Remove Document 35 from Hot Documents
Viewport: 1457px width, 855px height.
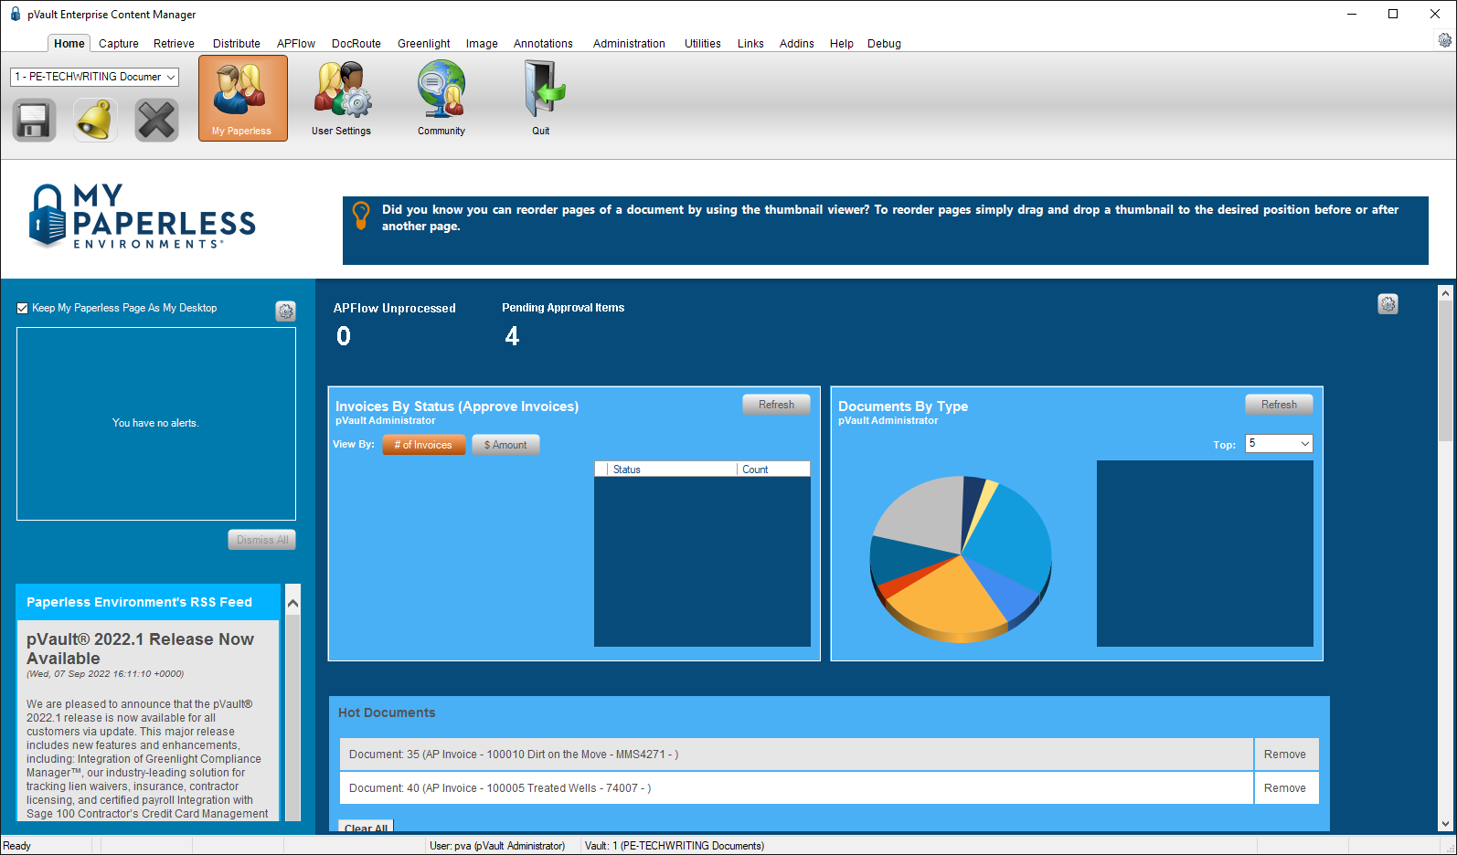click(1285, 755)
